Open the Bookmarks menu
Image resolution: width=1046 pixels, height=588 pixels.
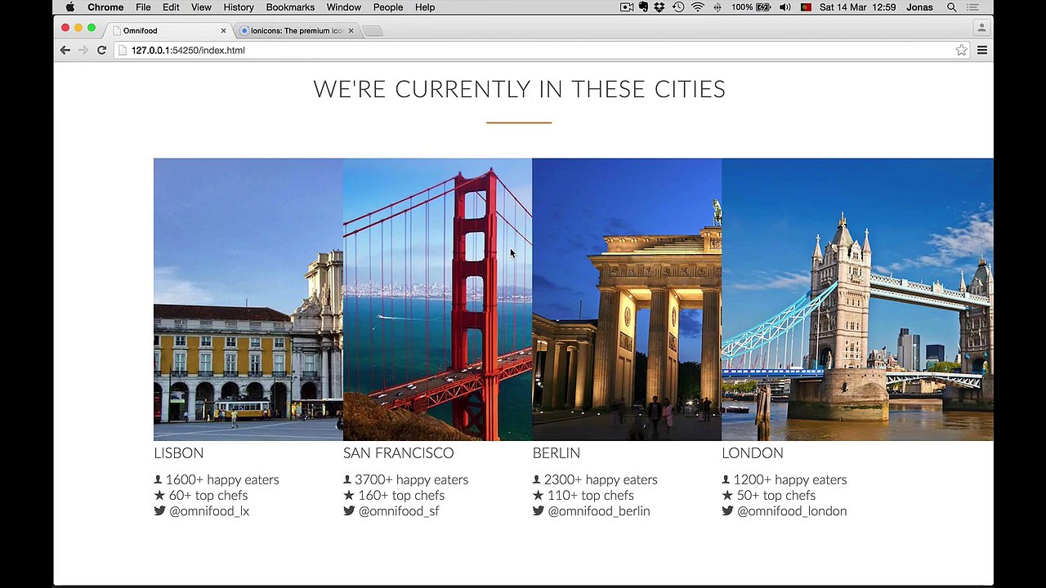point(290,7)
